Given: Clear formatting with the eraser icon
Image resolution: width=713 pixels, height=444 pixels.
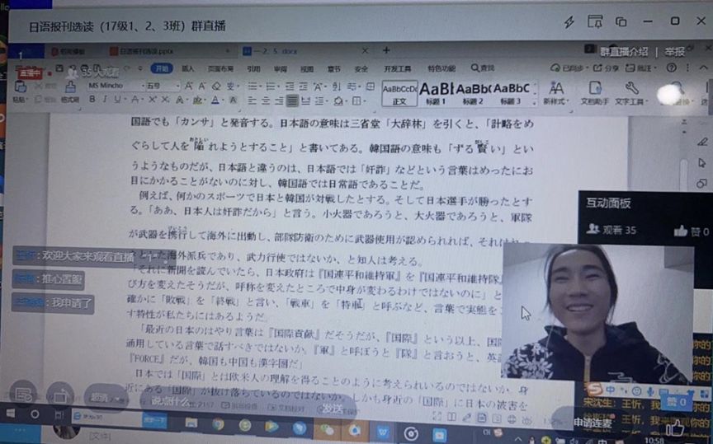Looking at the screenshot, I should pyautogui.click(x=216, y=86).
